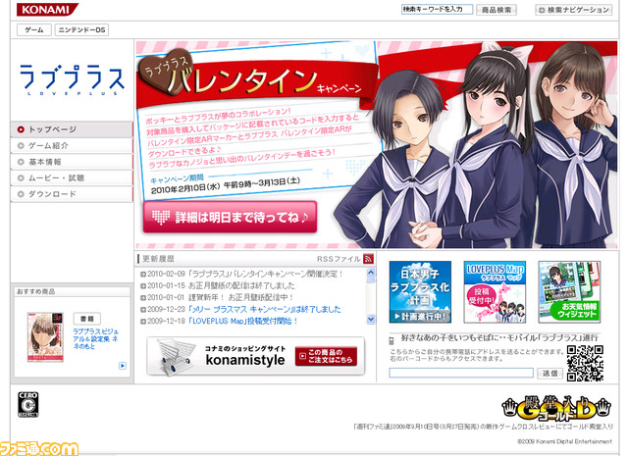Click the おすすめ商品 panel heading
This screenshot has height=456, width=628.
pyautogui.click(x=35, y=291)
